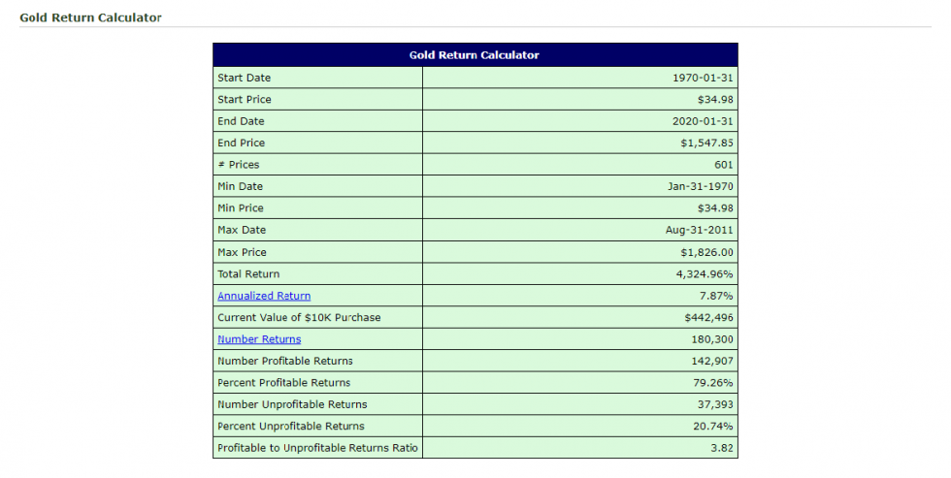Select the End Date value 2020-01-31
The image size is (951, 478).
[703, 121]
